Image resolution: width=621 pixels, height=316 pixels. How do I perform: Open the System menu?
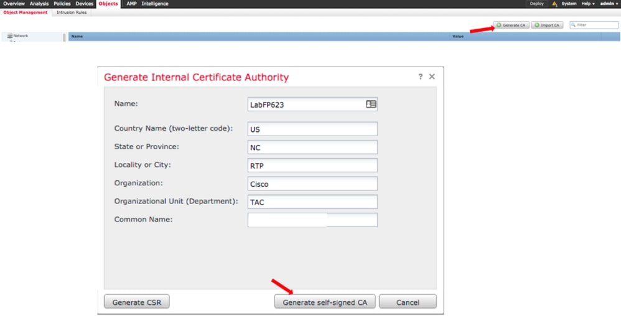click(569, 4)
